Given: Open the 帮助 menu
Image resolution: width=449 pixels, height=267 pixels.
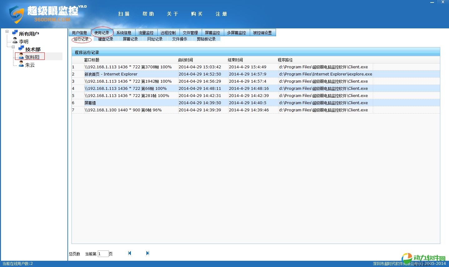Looking at the screenshot, I should tap(148, 14).
